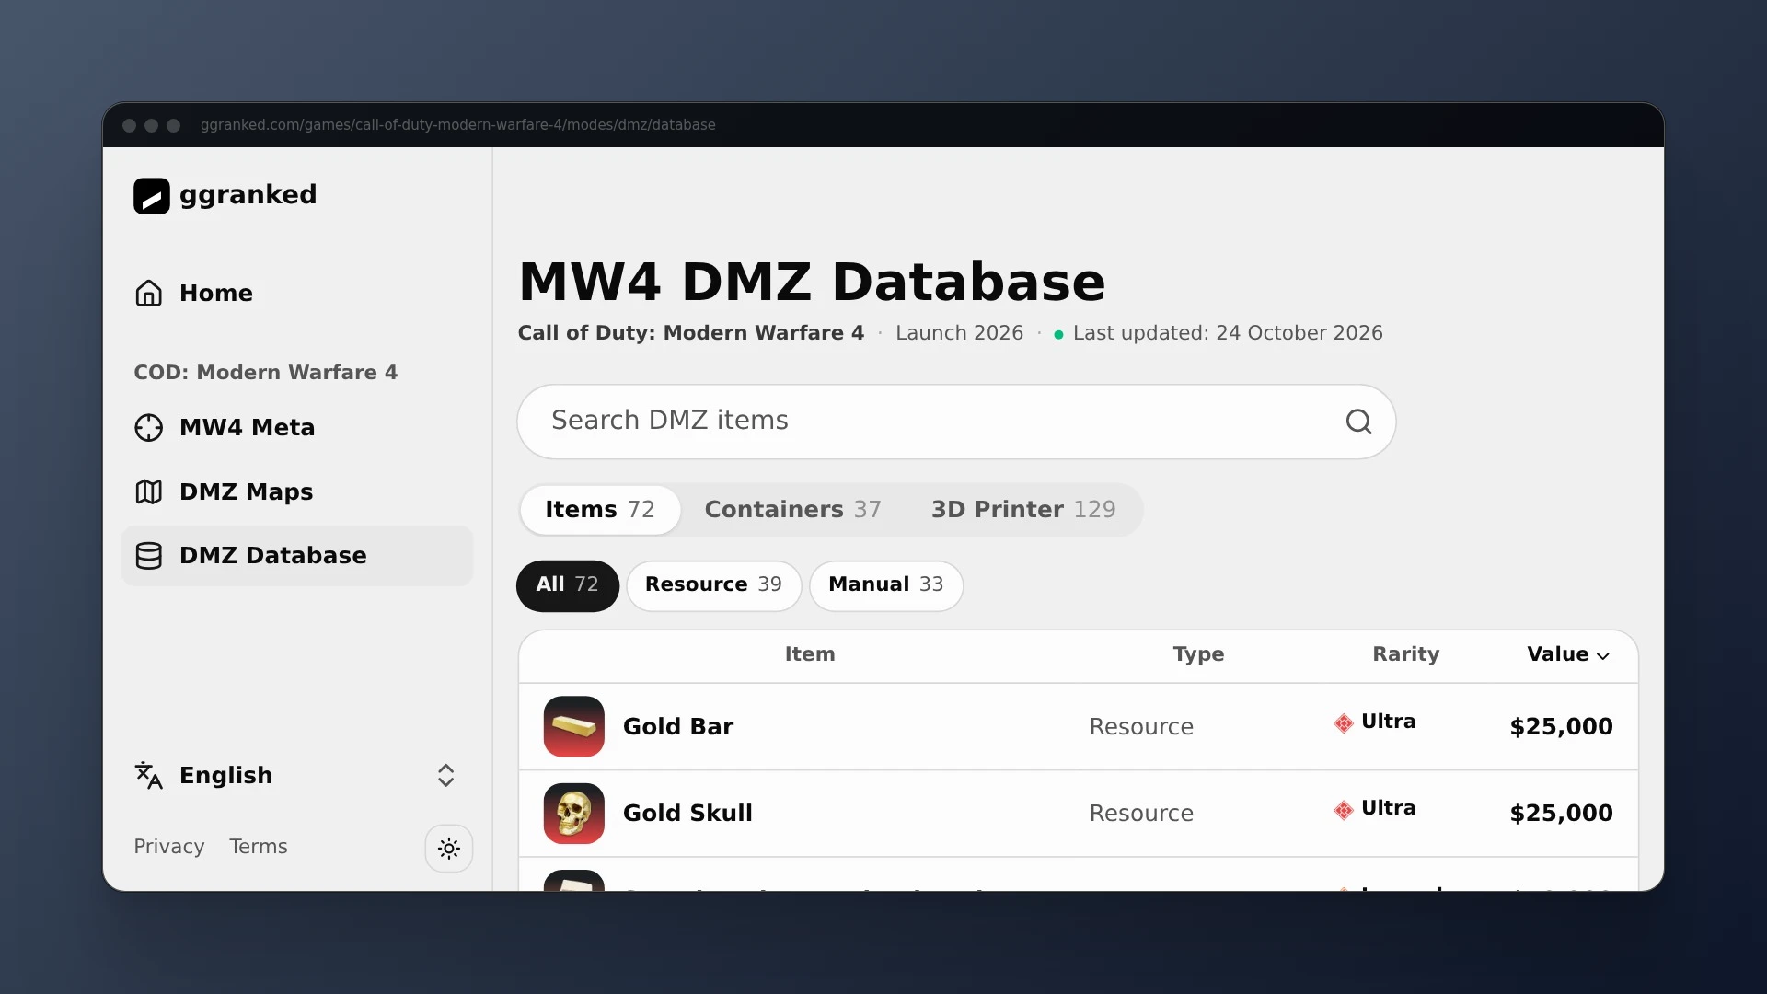Click the MW4 Meta crosshair icon
The image size is (1767, 994).
pyautogui.click(x=148, y=428)
